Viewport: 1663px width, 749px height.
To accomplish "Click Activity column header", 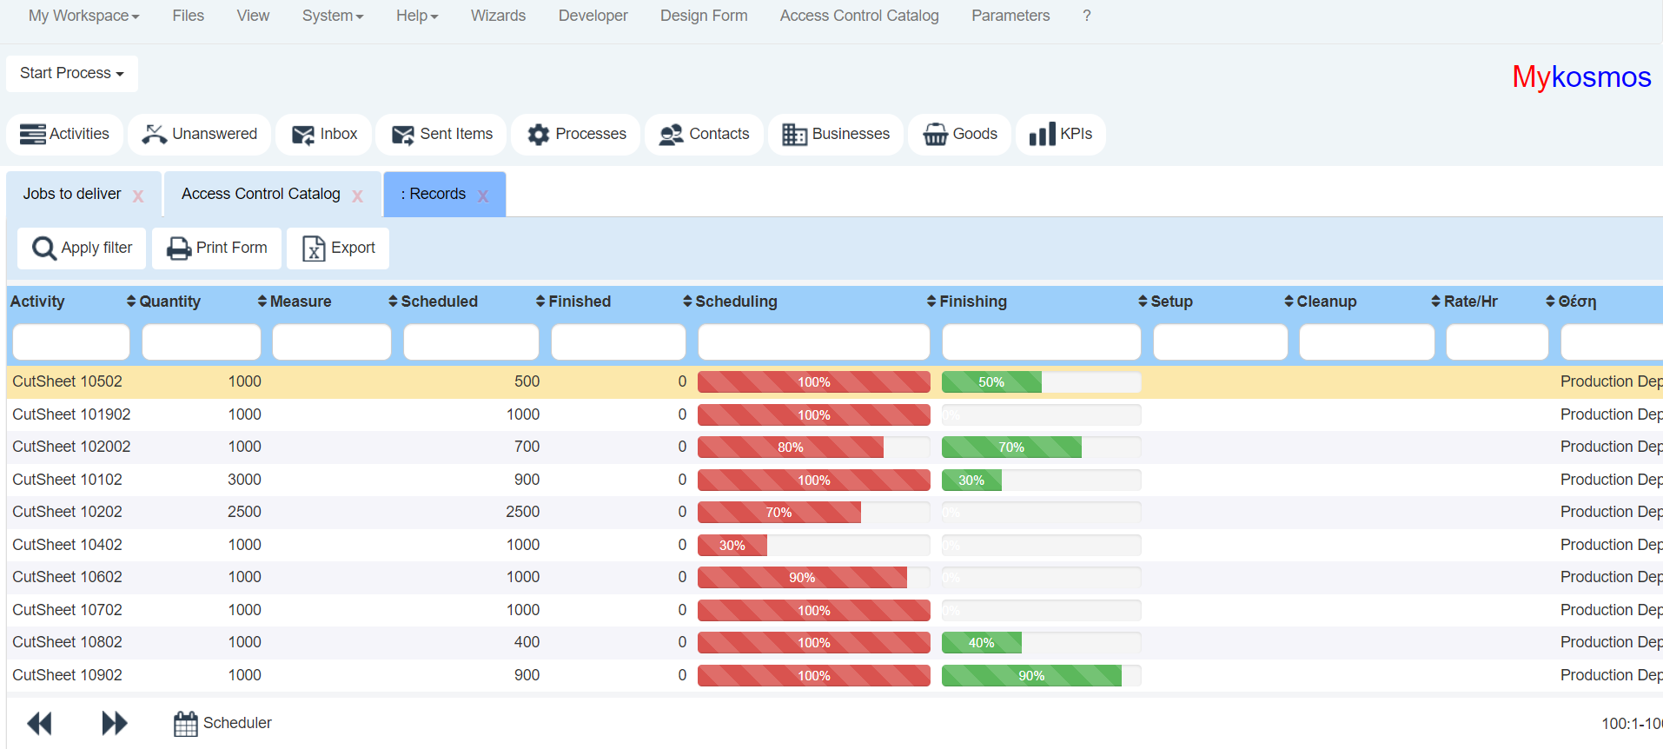I will click(37, 302).
